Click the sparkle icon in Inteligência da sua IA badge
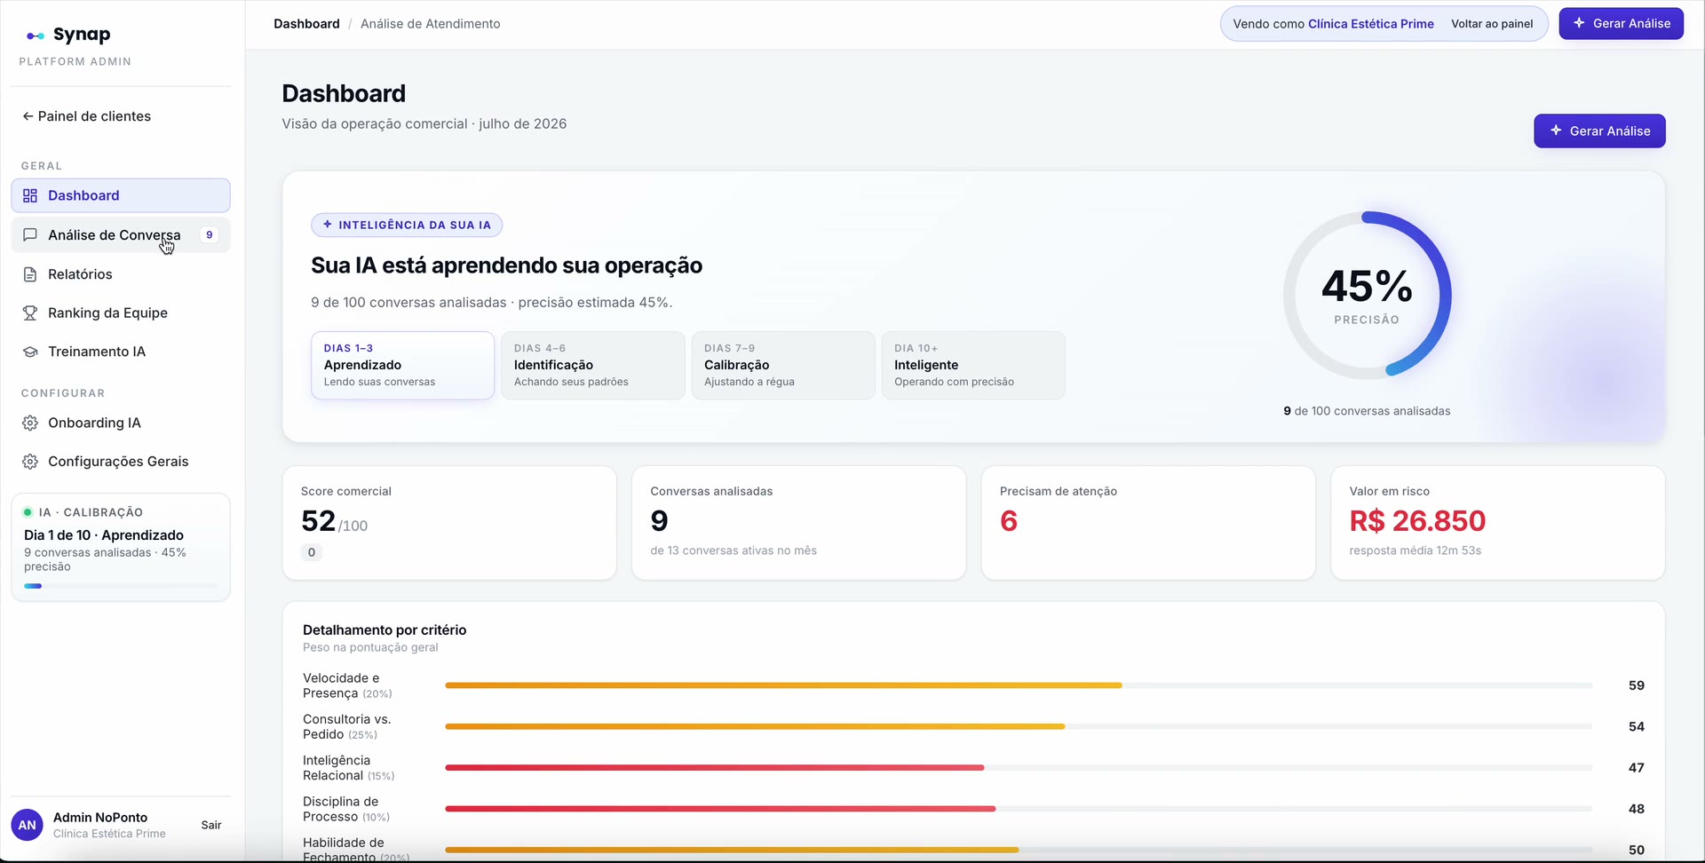Screen dimensions: 1705x863 [x=328, y=225]
